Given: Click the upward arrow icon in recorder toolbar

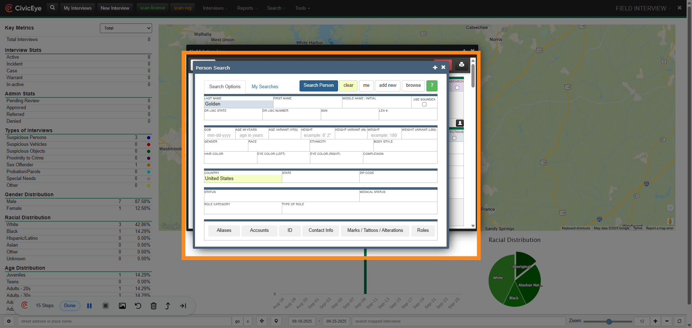Looking at the screenshot, I should pos(168,306).
